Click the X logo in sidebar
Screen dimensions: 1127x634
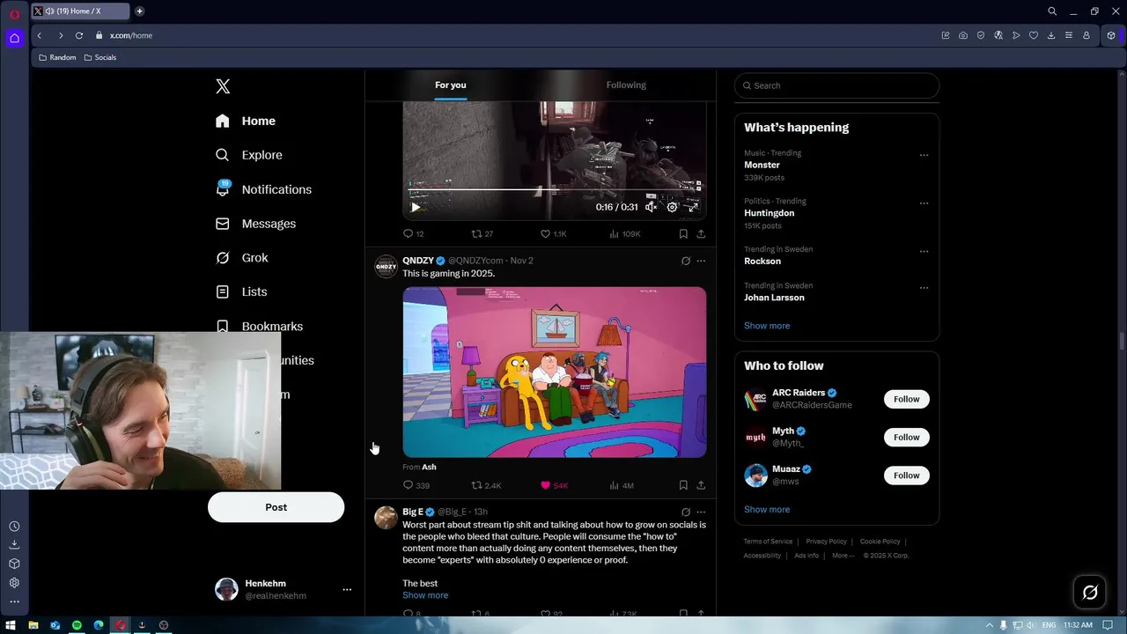pyautogui.click(x=223, y=86)
